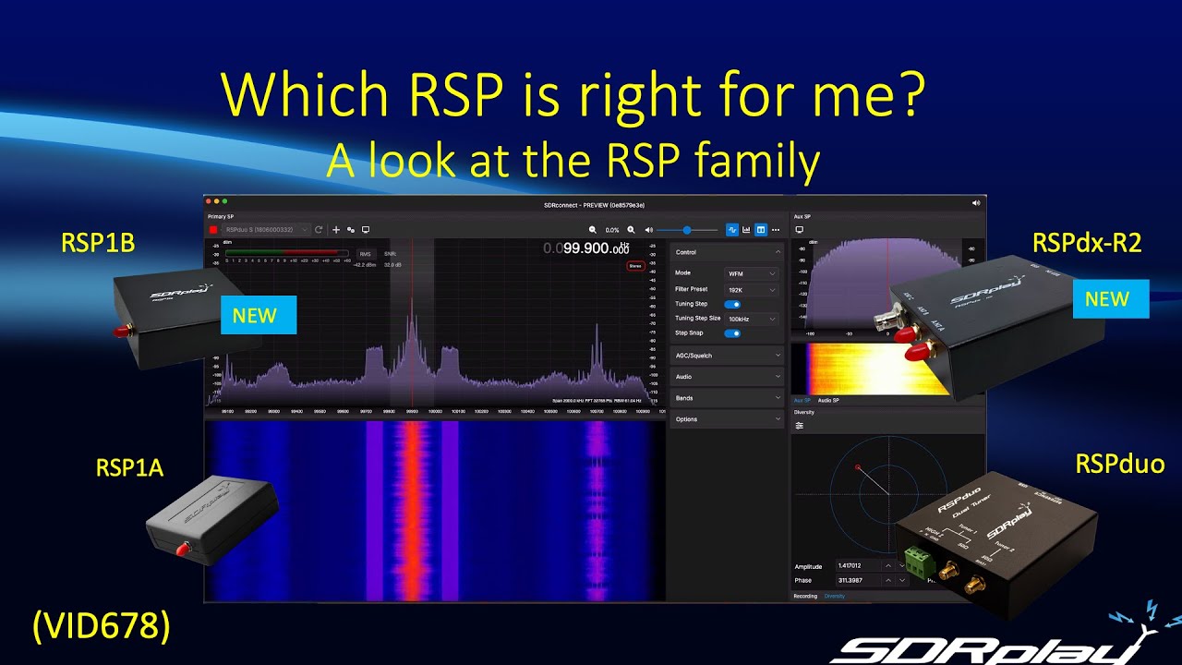Toggle the Tuning Step switch
The image size is (1182, 665).
pyautogui.click(x=733, y=304)
